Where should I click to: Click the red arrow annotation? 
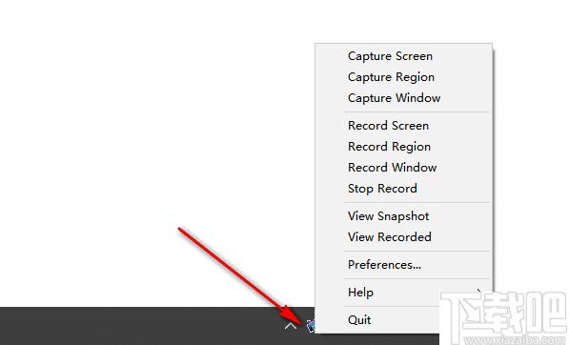point(241,274)
